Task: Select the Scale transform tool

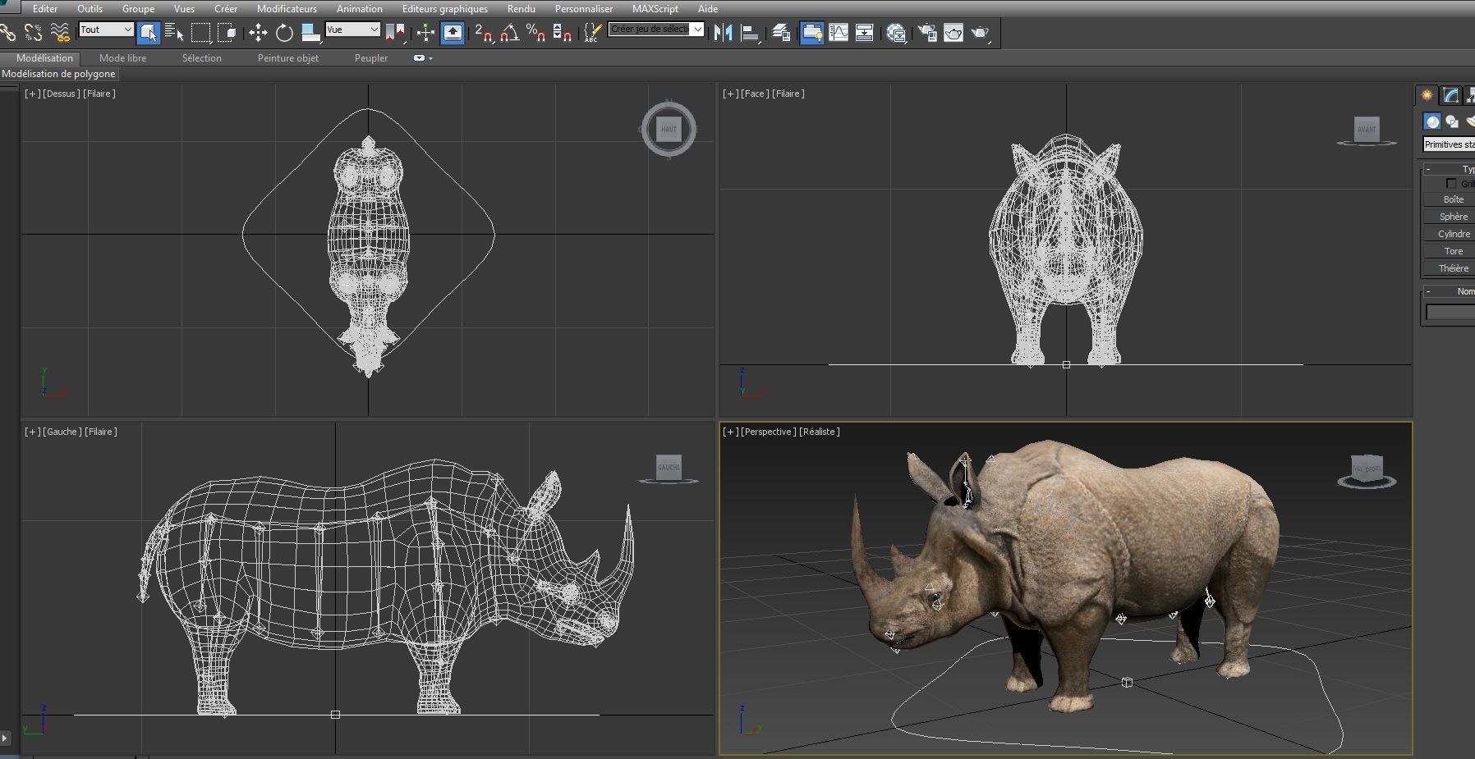Action: pos(310,33)
